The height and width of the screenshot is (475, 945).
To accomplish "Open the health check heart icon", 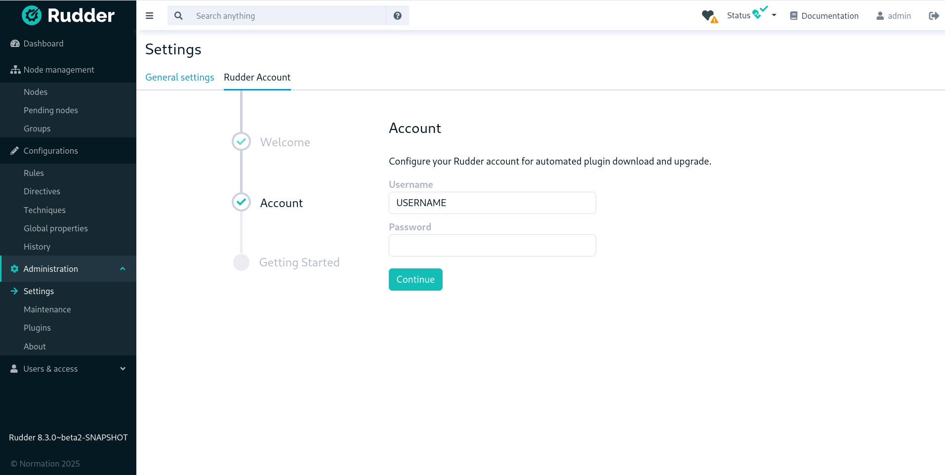I will tap(708, 15).
